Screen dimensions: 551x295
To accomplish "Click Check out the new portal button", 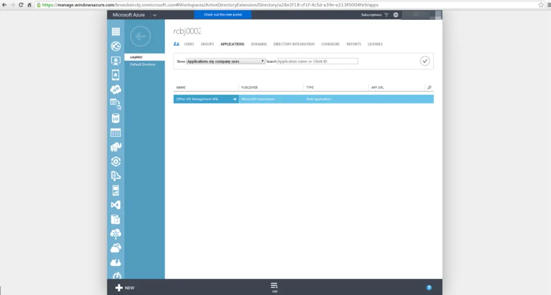I will coord(223,15).
